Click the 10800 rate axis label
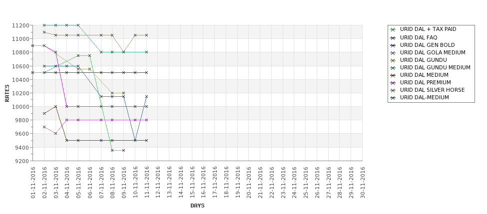The width and height of the screenshot is (487, 214). click(x=21, y=52)
